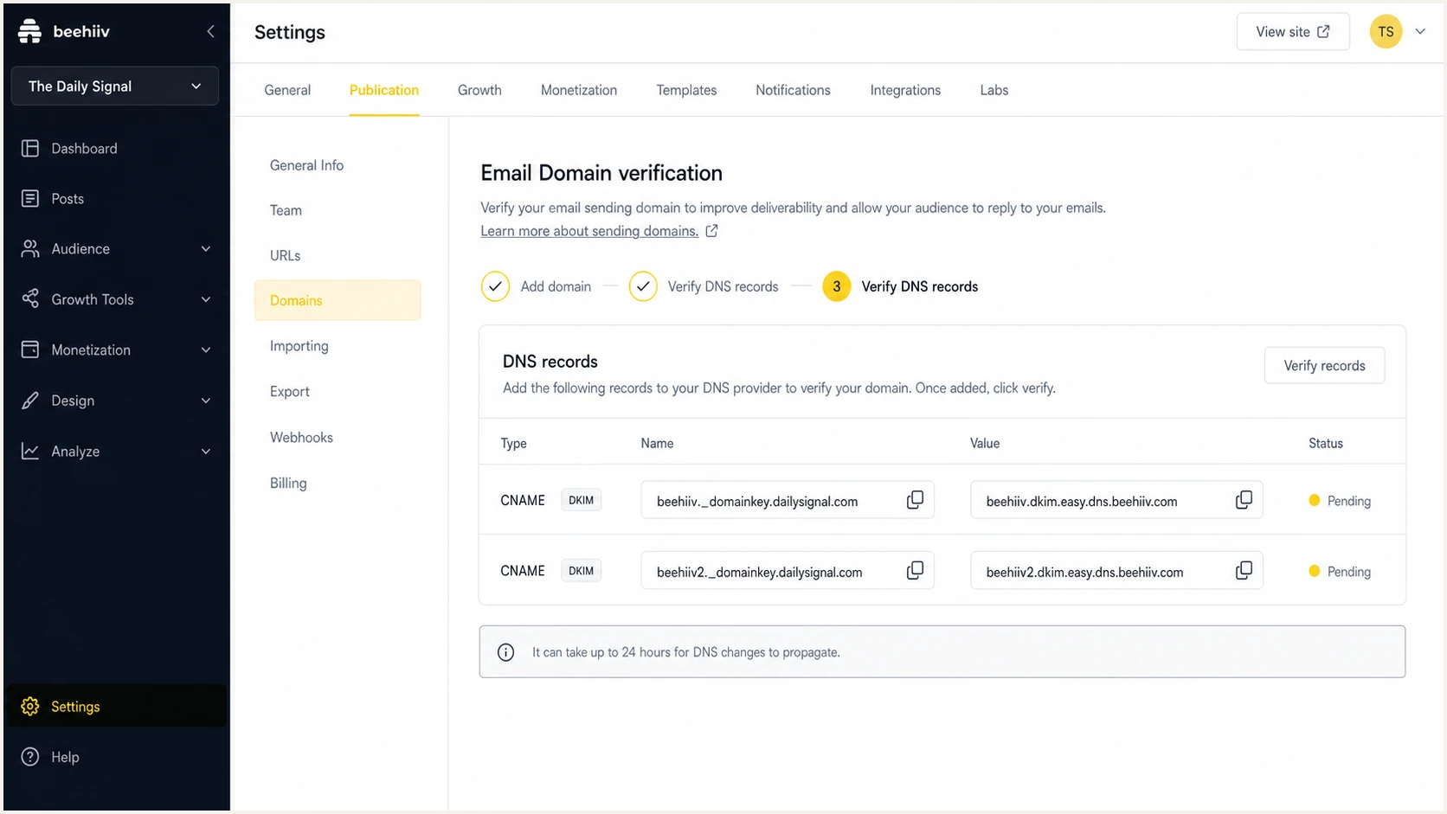Click the DKIM tag in beehiiv2._domainkey row
The image size is (1447, 814).
582,571
